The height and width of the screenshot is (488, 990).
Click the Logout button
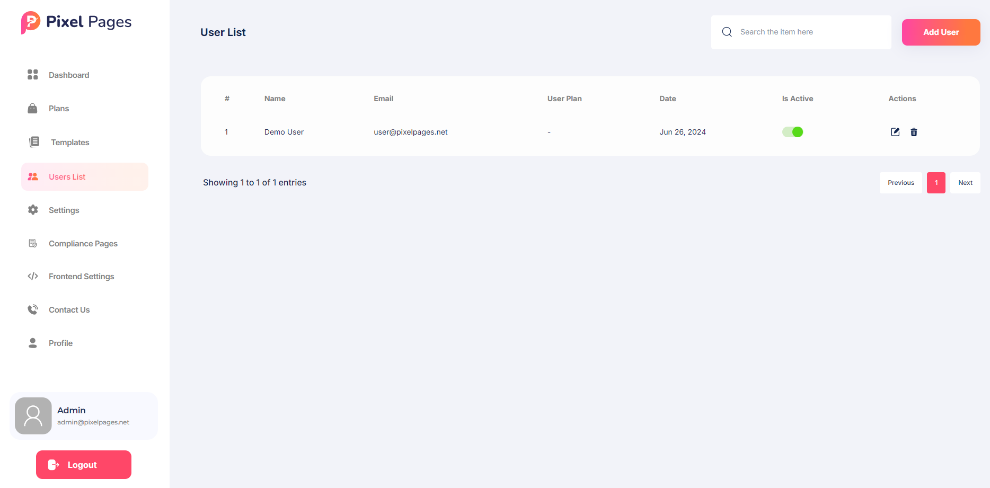point(84,465)
